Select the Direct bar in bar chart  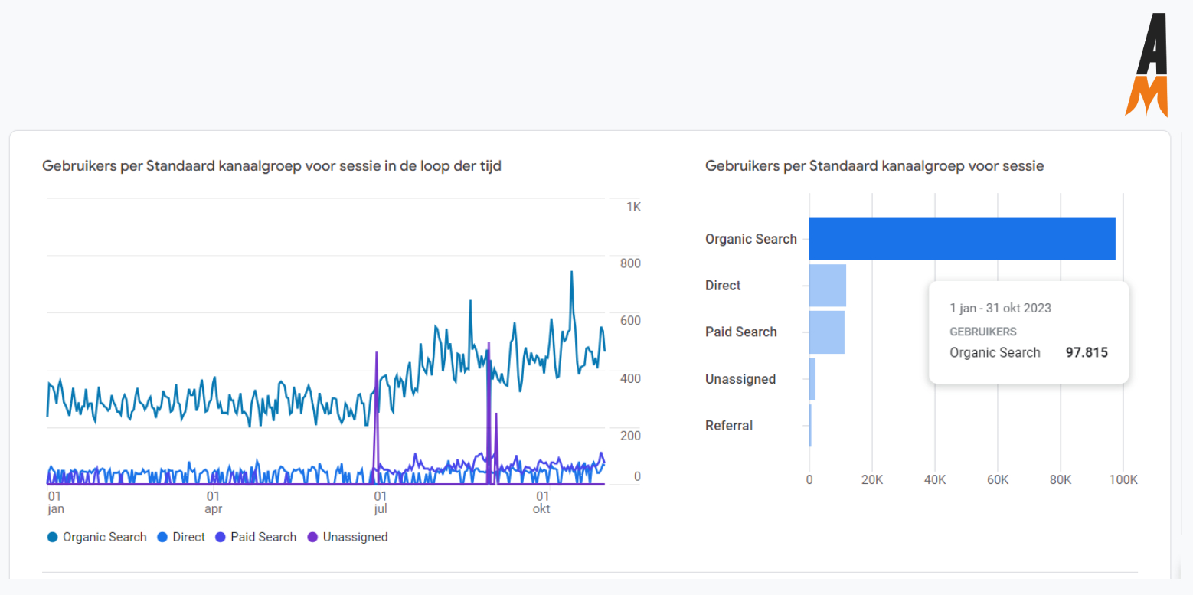click(x=828, y=286)
